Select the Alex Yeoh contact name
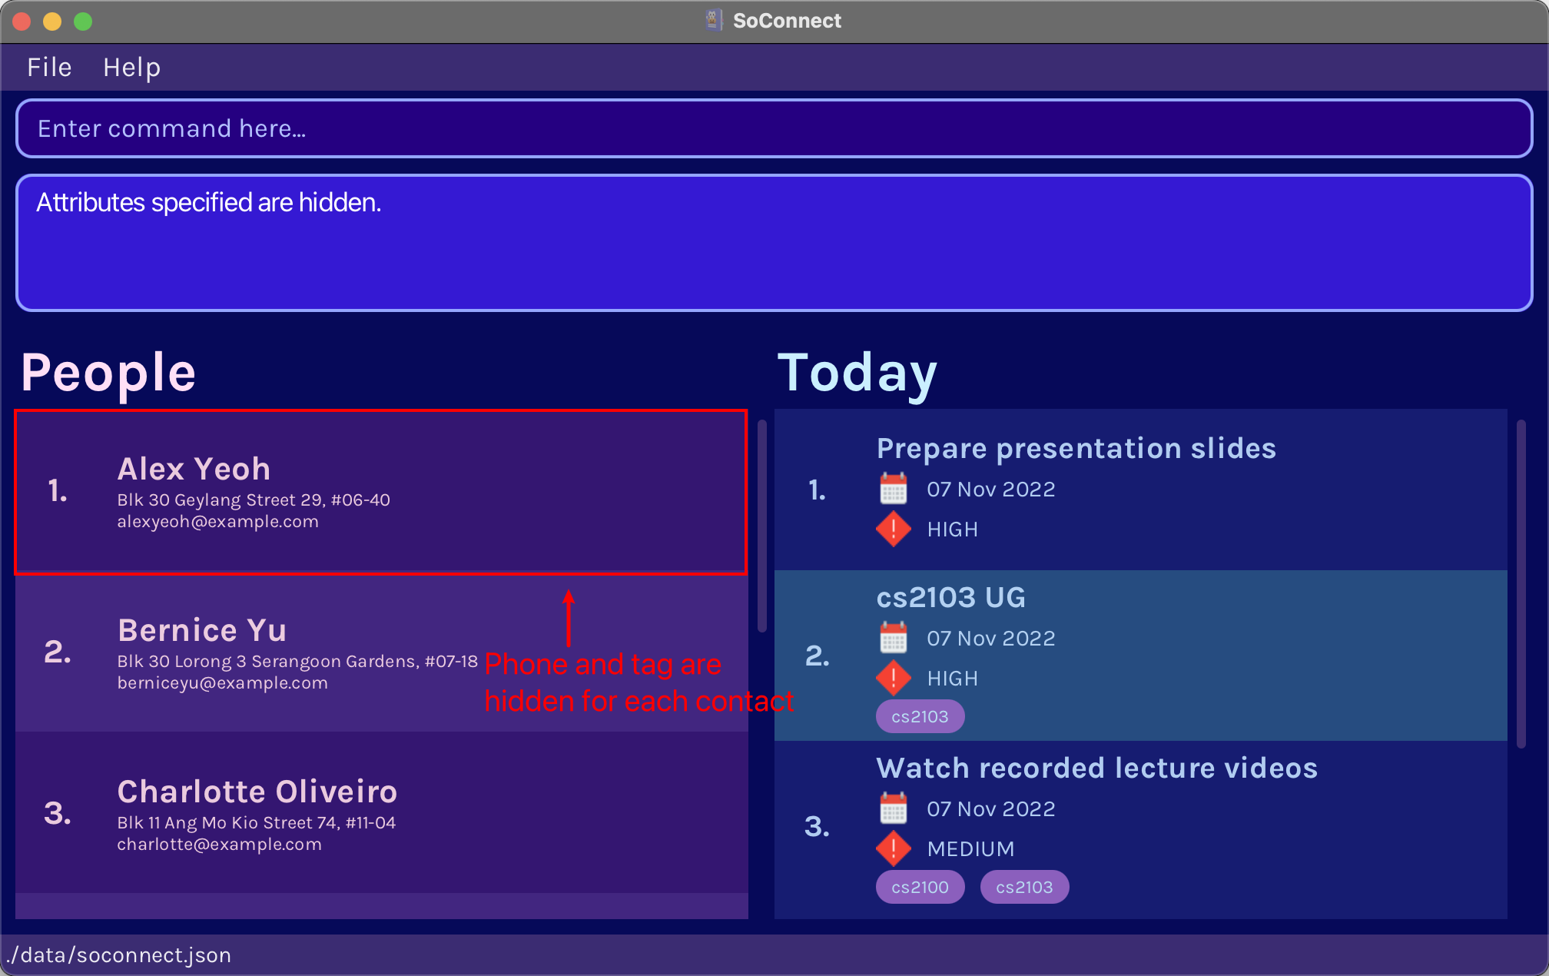1549x976 pixels. [x=194, y=469]
